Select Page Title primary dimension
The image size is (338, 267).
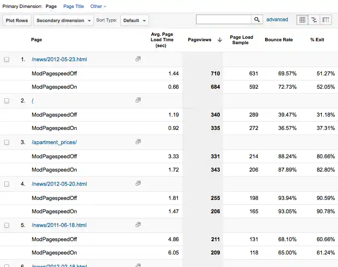point(73,7)
